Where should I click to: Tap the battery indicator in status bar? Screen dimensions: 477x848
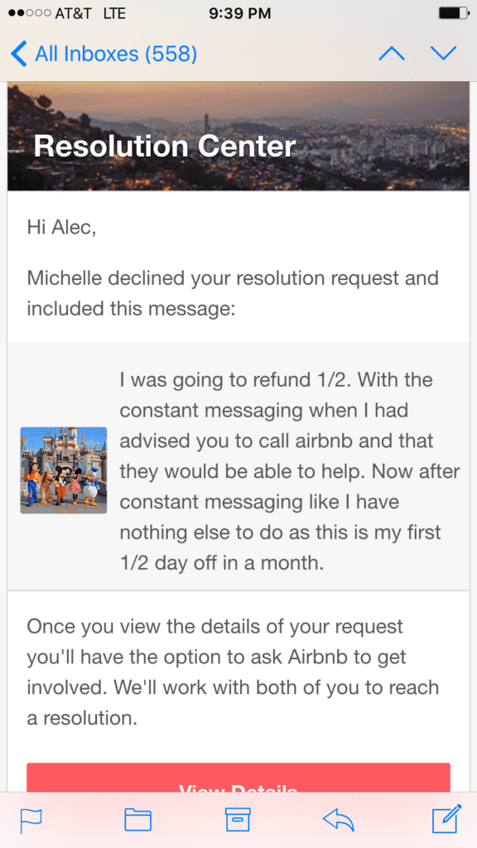[x=453, y=13]
